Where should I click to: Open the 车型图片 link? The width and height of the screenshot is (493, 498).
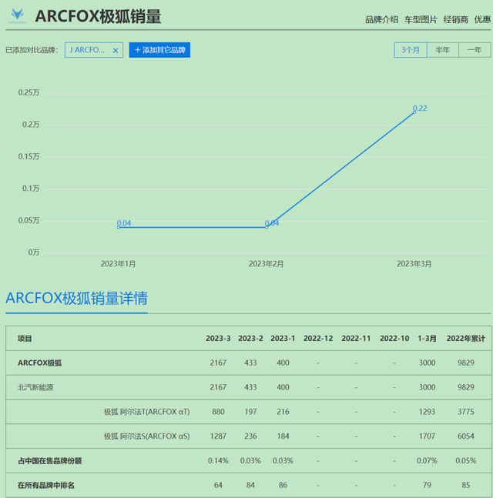coord(421,20)
